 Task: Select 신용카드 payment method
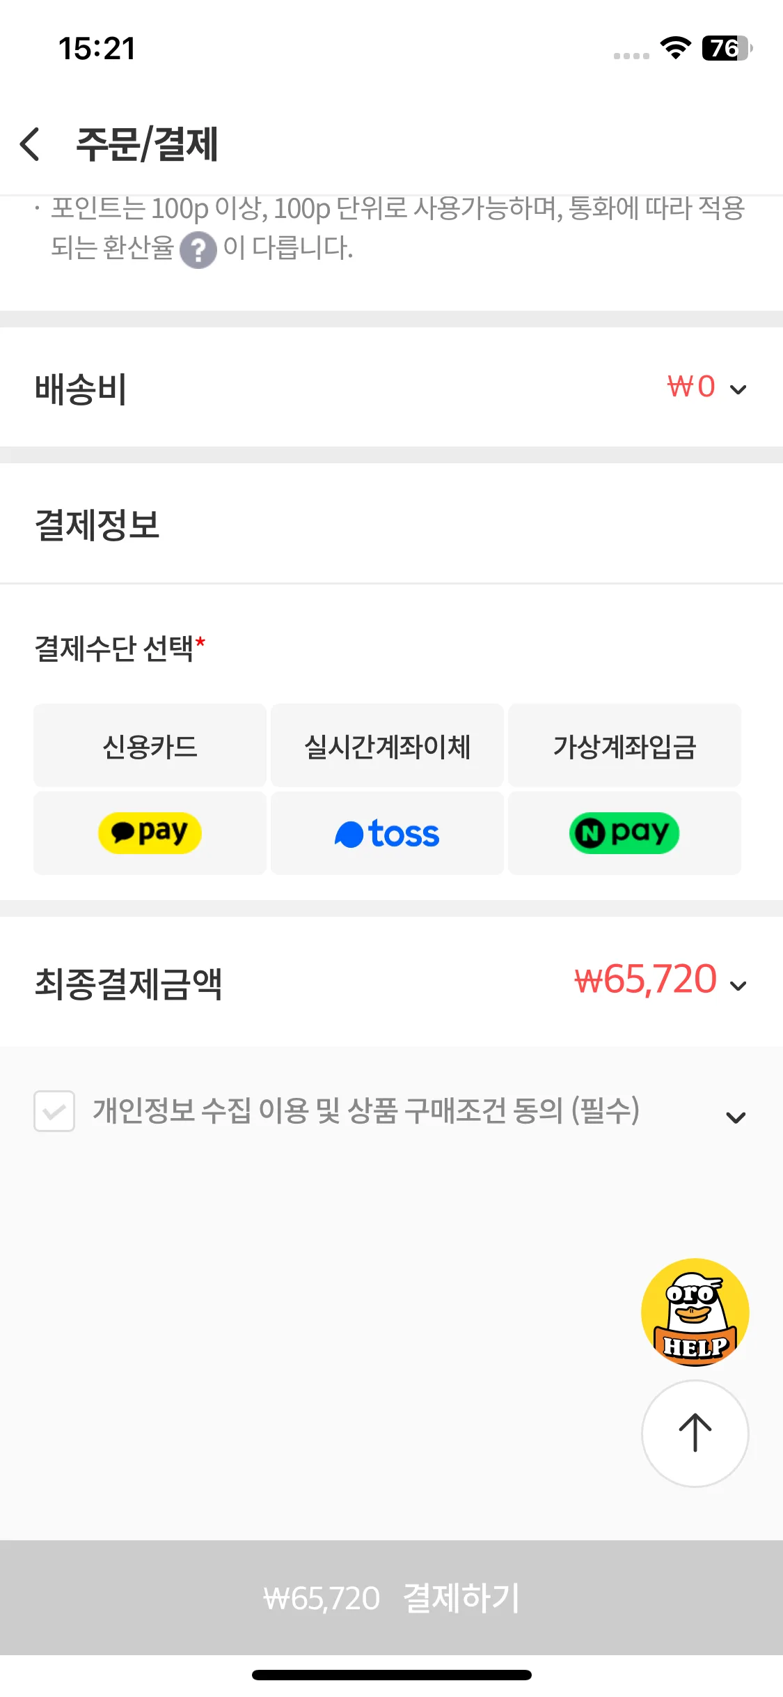150,745
